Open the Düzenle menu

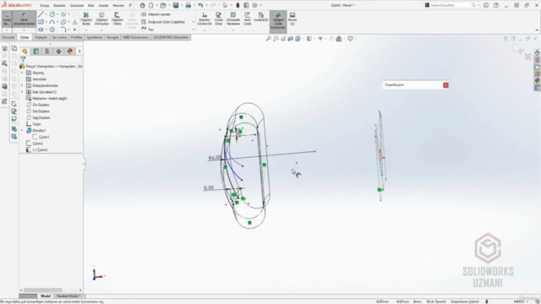[x=59, y=6]
